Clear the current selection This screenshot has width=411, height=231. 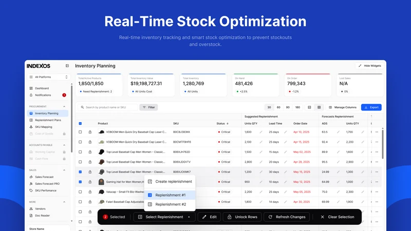337,217
